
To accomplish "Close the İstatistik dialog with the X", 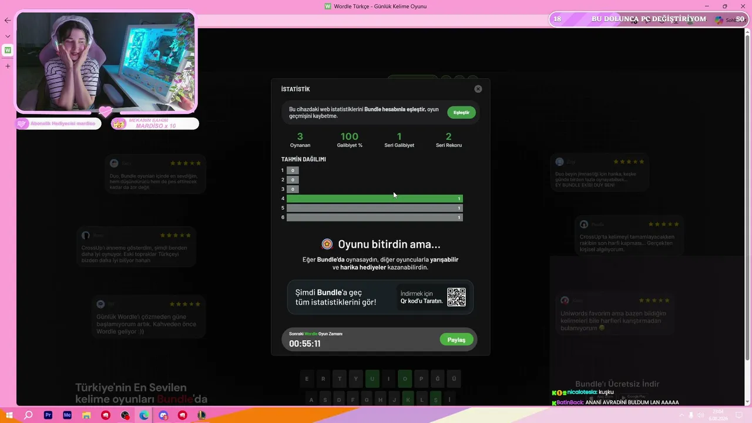I will click(478, 89).
